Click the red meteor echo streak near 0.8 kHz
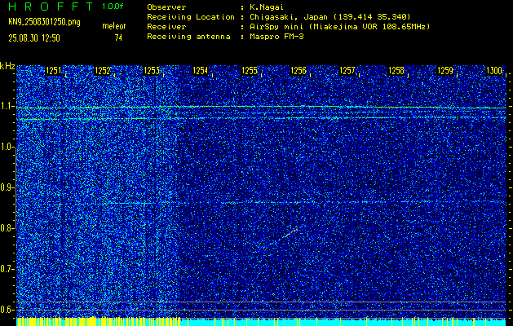The width and height of the screenshot is (513, 326). pos(292,231)
